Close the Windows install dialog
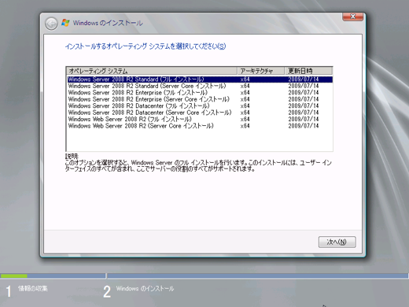 pyautogui.click(x=352, y=17)
